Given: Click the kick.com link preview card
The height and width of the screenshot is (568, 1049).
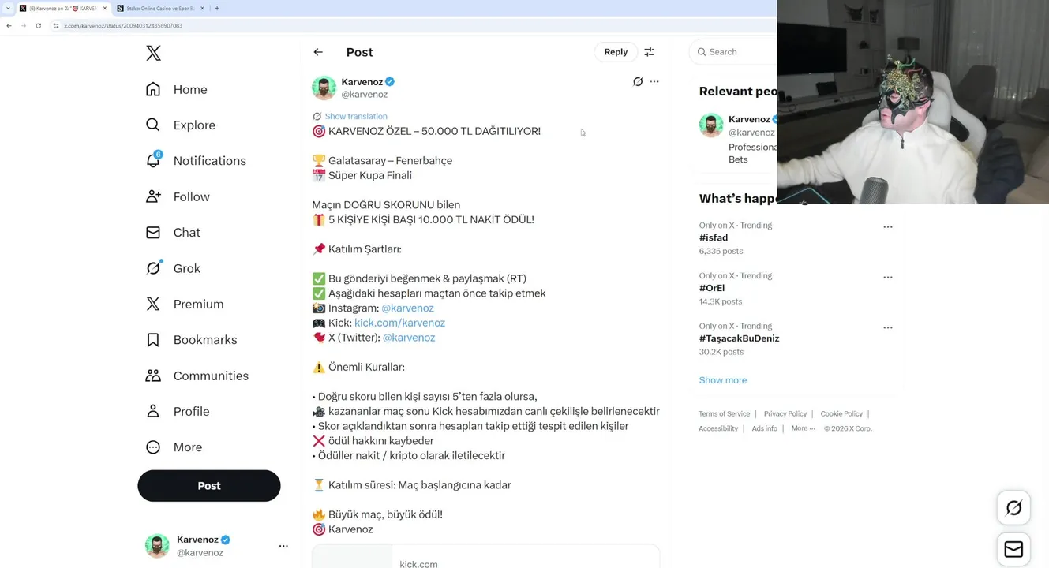Looking at the screenshot, I should (x=486, y=556).
